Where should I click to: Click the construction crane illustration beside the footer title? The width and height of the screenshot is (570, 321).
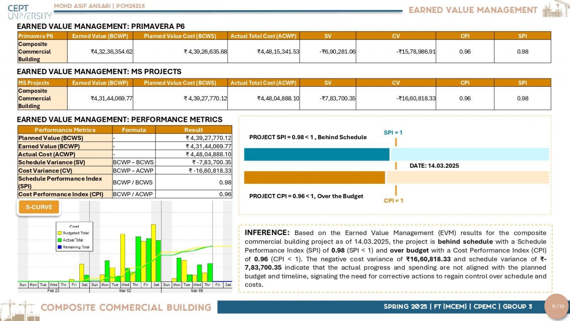20,310
